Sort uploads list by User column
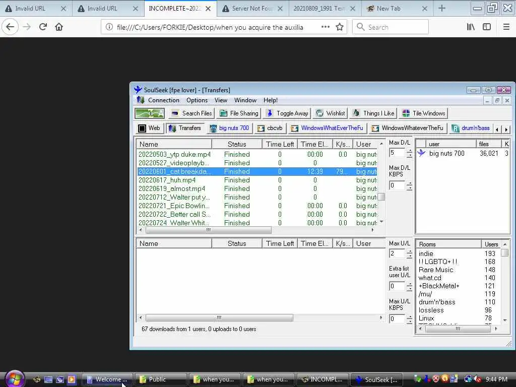Viewport: 516px width, 387px height. tap(368, 243)
